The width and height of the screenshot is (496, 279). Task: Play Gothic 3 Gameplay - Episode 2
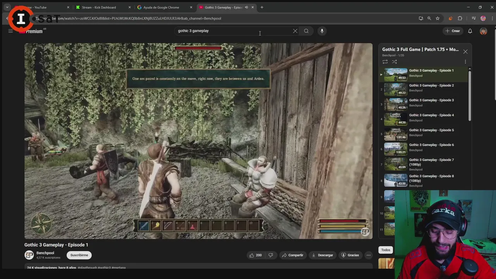(x=424, y=90)
